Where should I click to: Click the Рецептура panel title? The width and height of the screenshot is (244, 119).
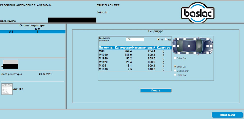(x=156, y=31)
